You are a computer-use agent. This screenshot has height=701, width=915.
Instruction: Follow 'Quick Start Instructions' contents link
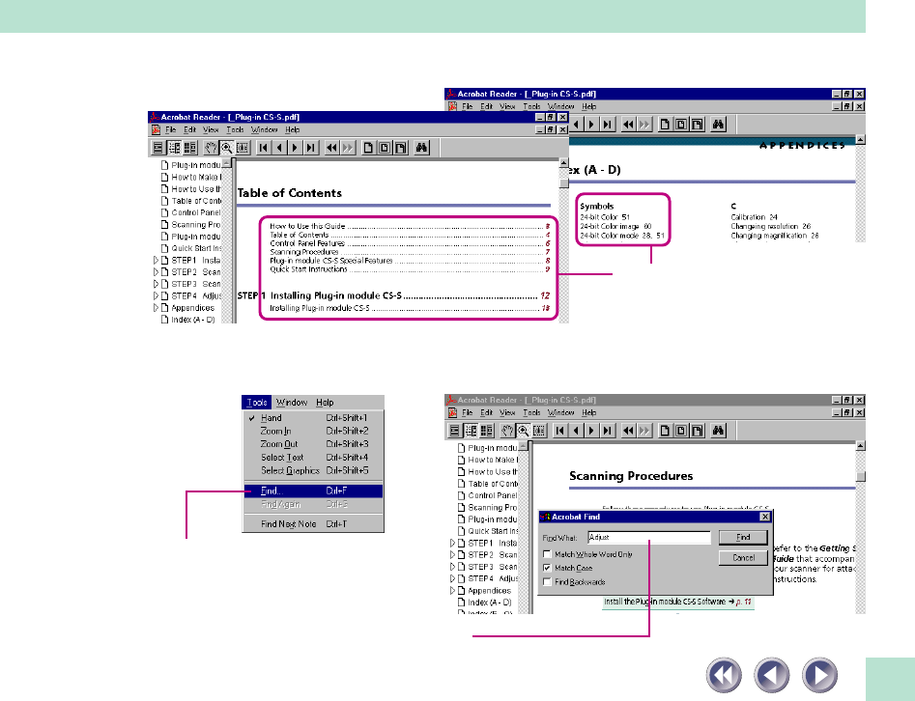tap(410, 269)
